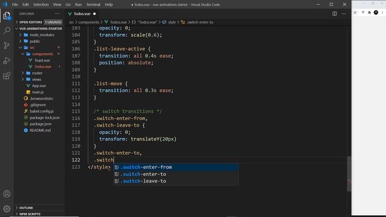Screen dimensions: 386x217
Task: Click the switch transitions comment line
Action: (128, 112)
